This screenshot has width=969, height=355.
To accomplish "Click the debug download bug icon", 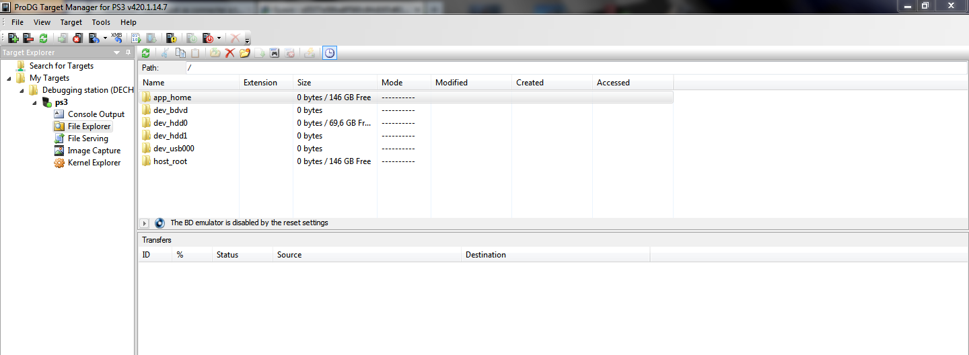I will click(x=151, y=38).
